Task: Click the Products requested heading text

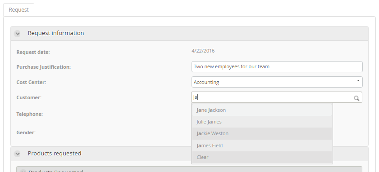Action: 55,154
